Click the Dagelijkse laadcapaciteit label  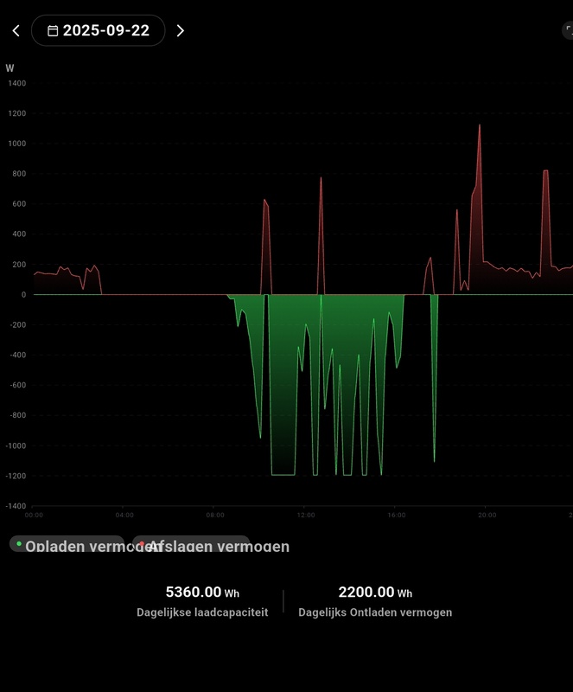[x=202, y=612]
